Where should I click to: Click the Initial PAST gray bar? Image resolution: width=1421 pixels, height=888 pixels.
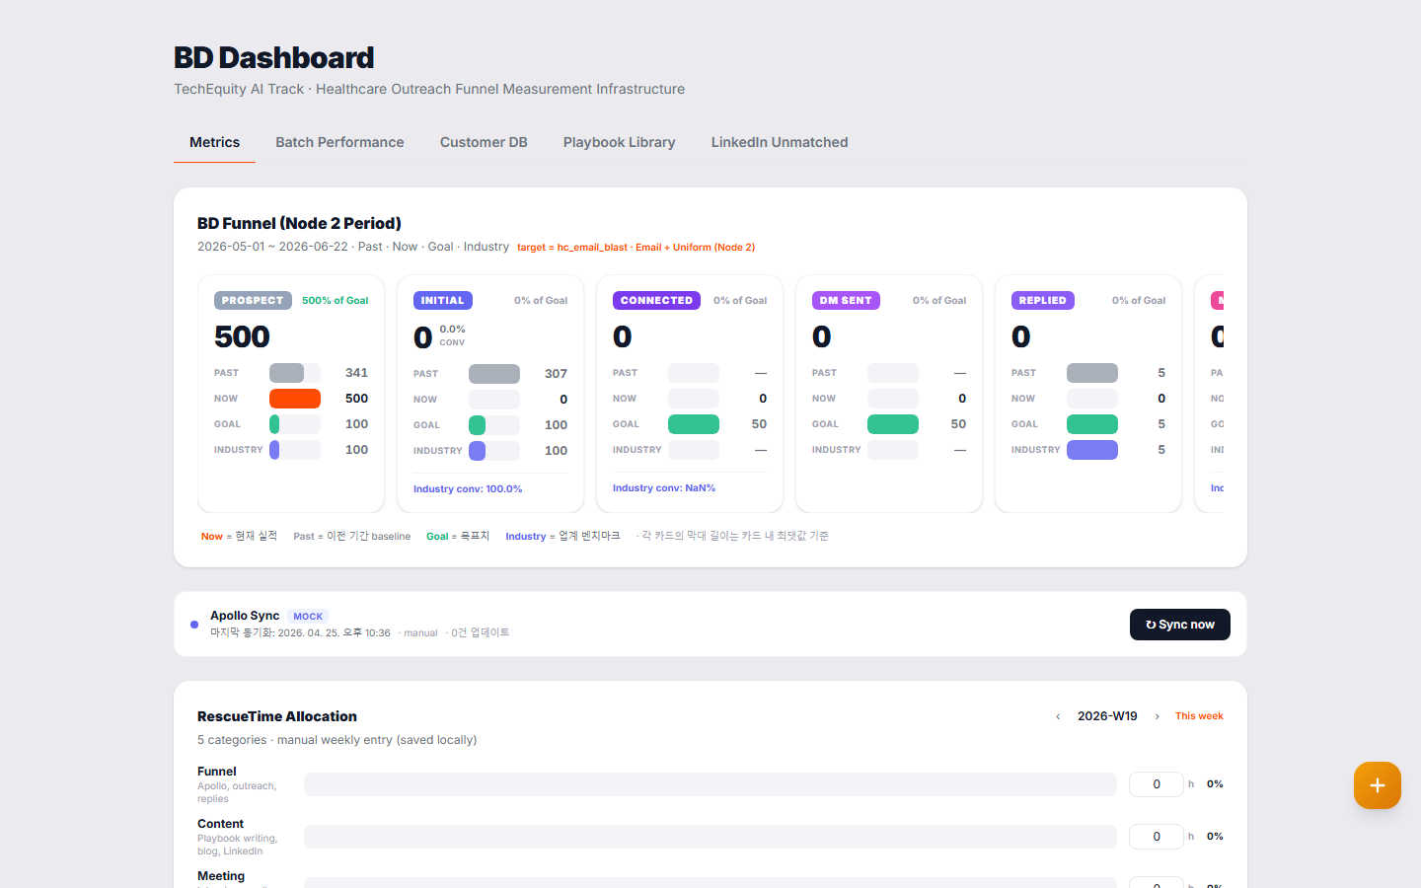pos(494,374)
